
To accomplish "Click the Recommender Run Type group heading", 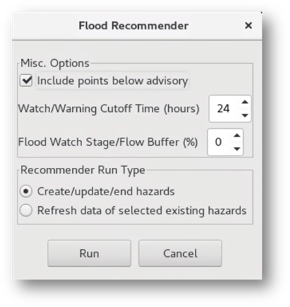I will click(83, 170).
